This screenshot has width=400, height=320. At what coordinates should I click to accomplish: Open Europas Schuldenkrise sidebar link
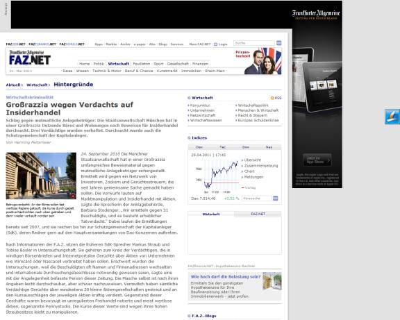[x=258, y=120]
